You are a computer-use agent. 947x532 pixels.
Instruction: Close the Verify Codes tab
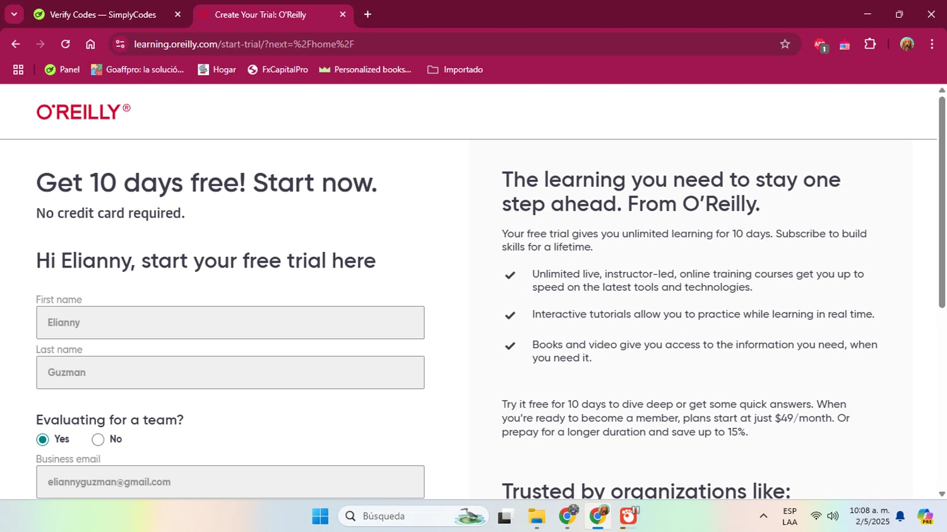pyautogui.click(x=177, y=15)
